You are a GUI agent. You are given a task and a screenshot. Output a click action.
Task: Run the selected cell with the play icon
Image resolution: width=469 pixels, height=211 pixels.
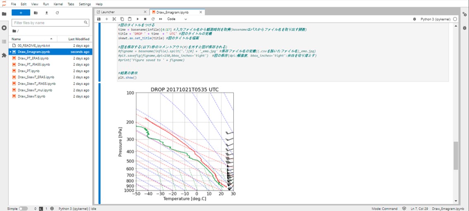[x=138, y=19]
